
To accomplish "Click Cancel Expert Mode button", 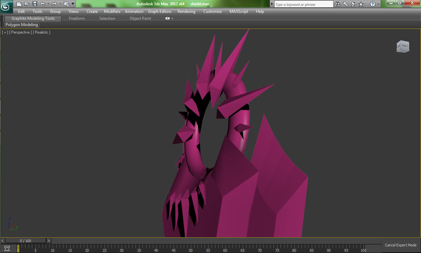I will click(401, 245).
